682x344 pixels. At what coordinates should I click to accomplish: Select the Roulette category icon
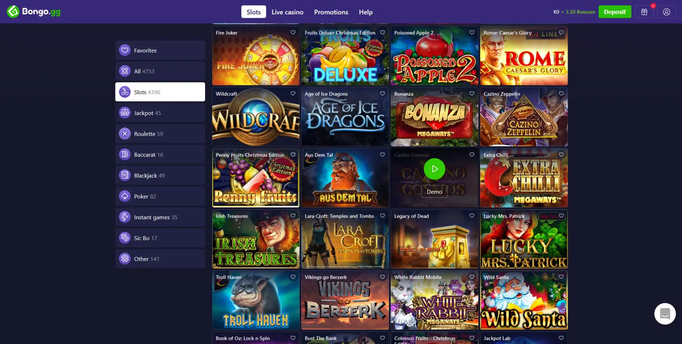coord(124,134)
